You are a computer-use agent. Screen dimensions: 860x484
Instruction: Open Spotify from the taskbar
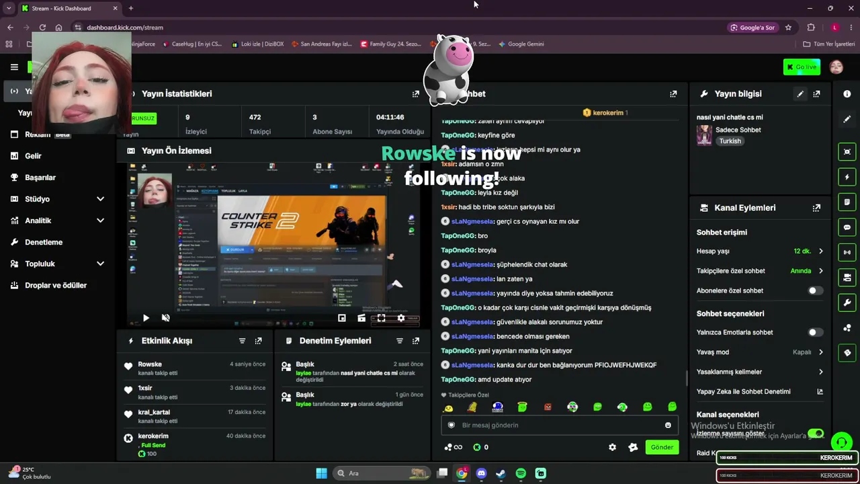click(x=521, y=473)
